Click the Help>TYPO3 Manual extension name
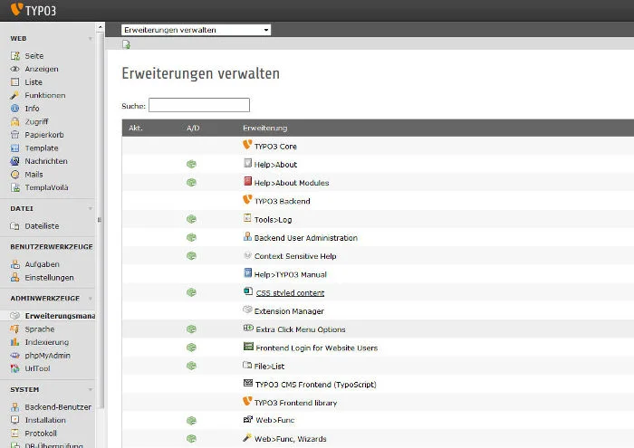This screenshot has width=634, height=448. 291,274
